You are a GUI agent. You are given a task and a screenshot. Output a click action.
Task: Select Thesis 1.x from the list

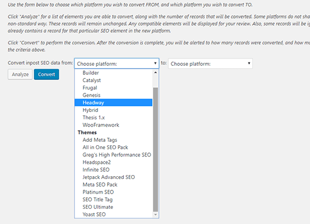(113, 118)
